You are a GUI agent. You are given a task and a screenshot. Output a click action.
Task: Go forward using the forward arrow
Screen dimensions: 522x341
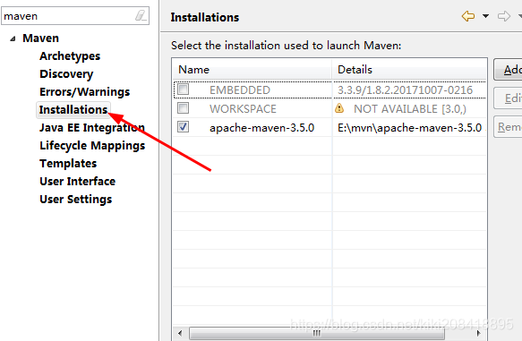pos(504,16)
